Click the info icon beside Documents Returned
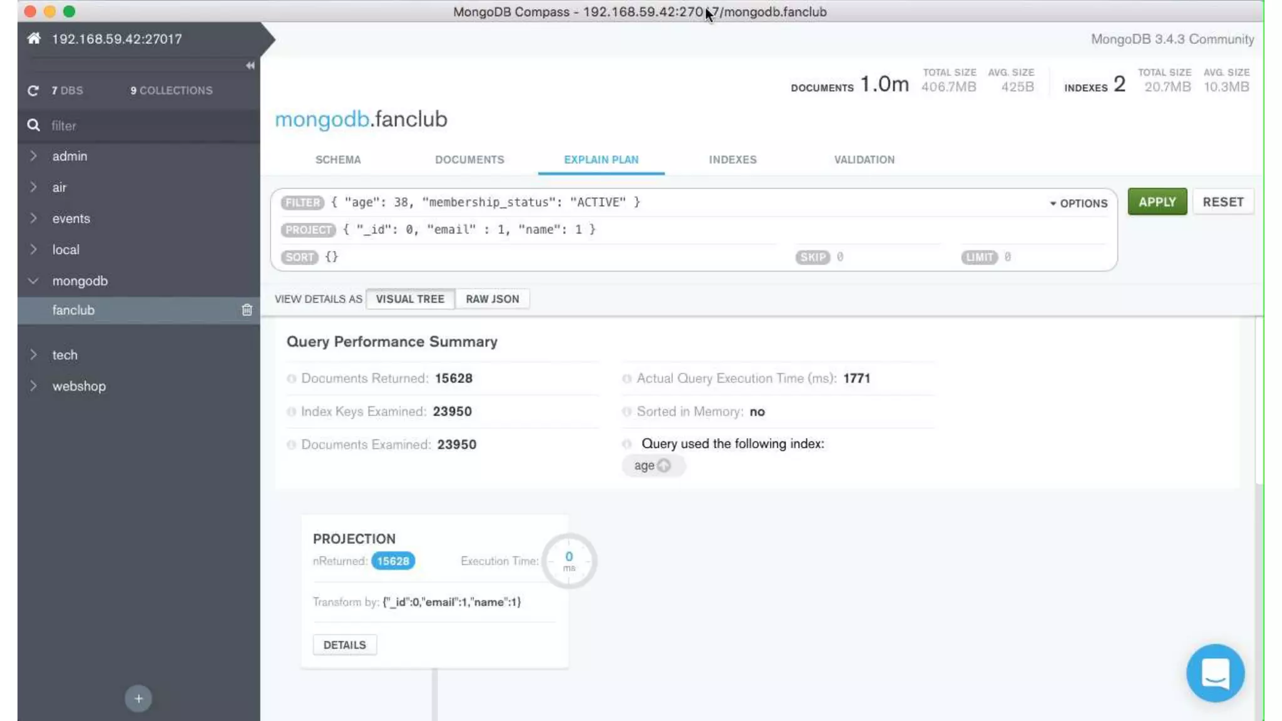Screen dimensions: 1282x721 [291, 379]
